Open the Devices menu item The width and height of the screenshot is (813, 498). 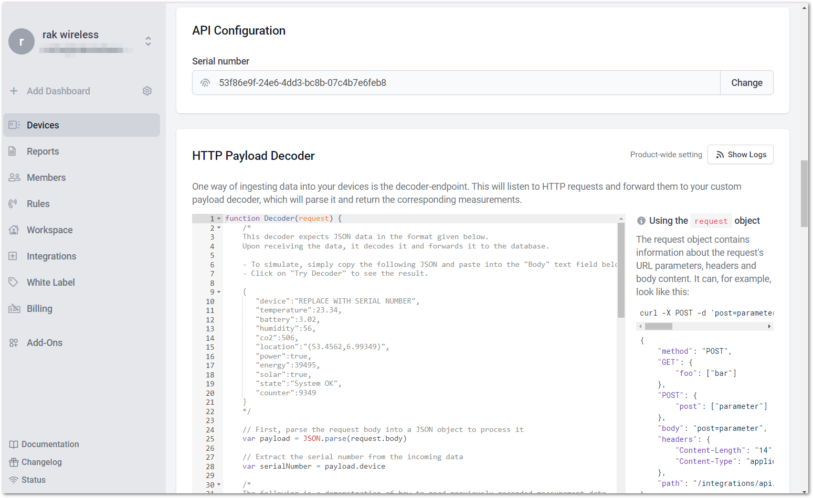(x=81, y=125)
